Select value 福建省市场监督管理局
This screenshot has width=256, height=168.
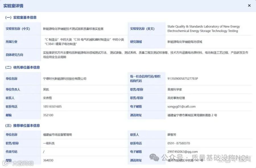click(57, 135)
